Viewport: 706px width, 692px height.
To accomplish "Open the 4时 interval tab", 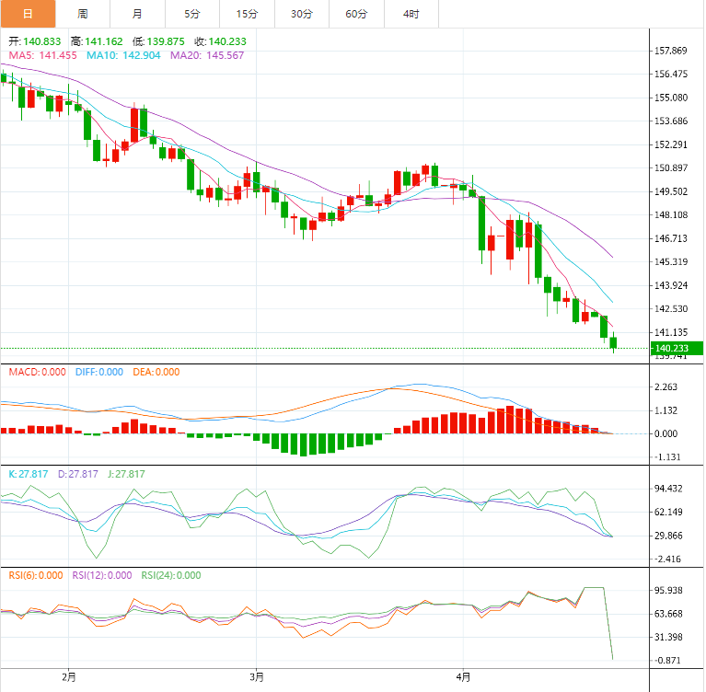I will (411, 14).
